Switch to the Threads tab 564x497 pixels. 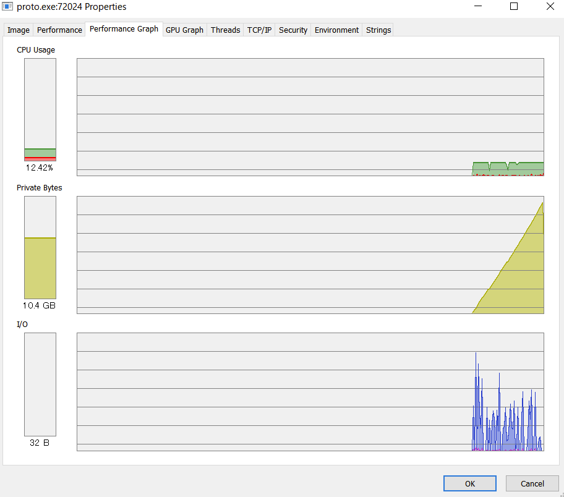coord(225,30)
